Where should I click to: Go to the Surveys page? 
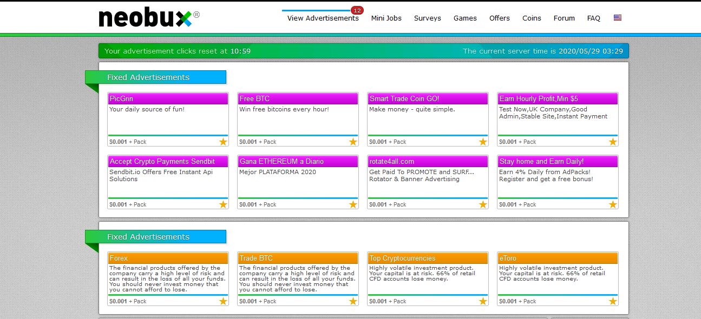click(428, 18)
